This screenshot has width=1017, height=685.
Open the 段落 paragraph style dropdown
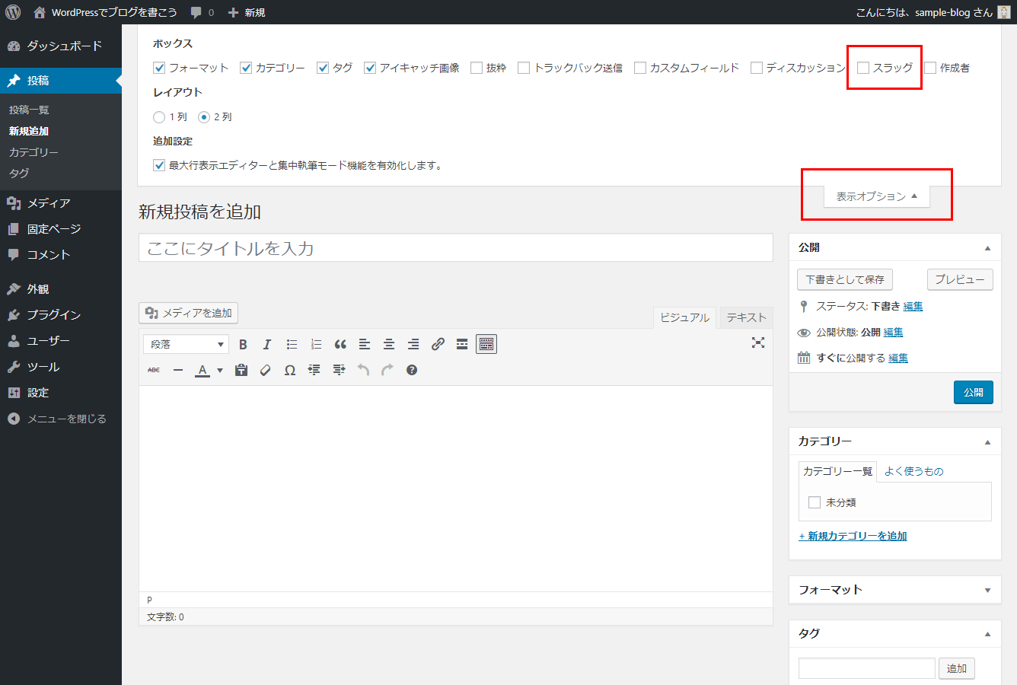185,344
